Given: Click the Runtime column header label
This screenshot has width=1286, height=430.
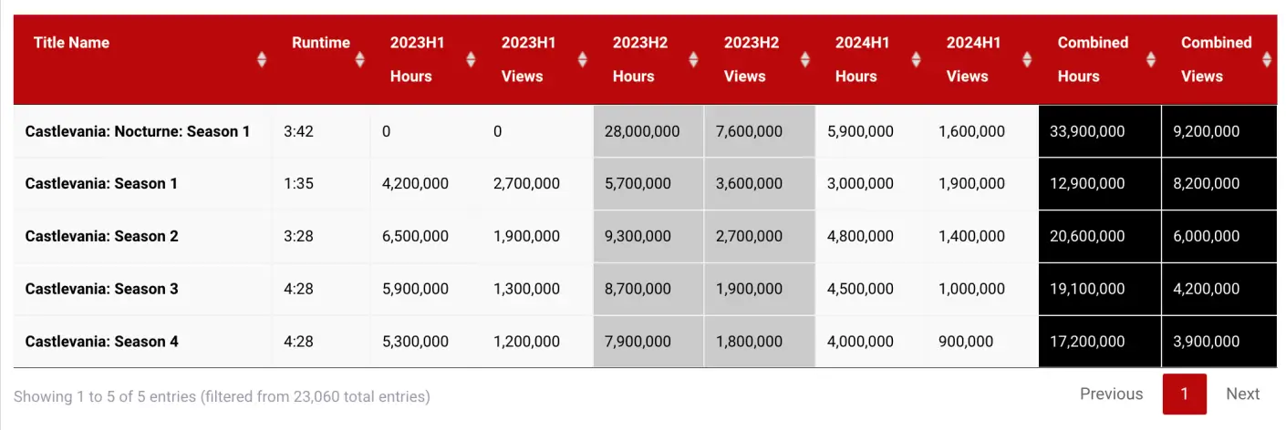Looking at the screenshot, I should point(321,42).
